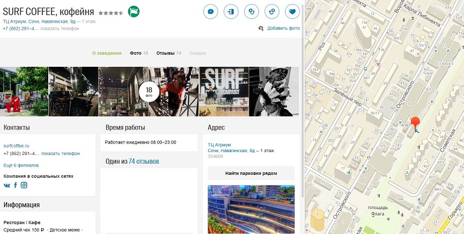The image size is (464, 234).
Task: Open the night coffee cups photo
Action: click(73, 91)
